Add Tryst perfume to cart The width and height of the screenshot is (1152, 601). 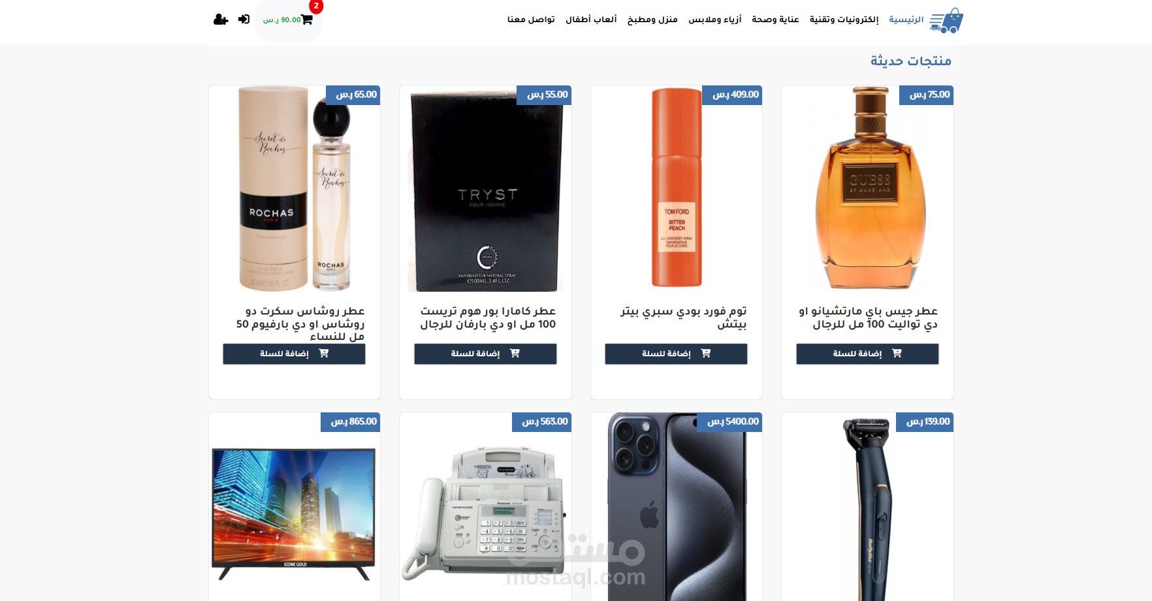point(485,354)
